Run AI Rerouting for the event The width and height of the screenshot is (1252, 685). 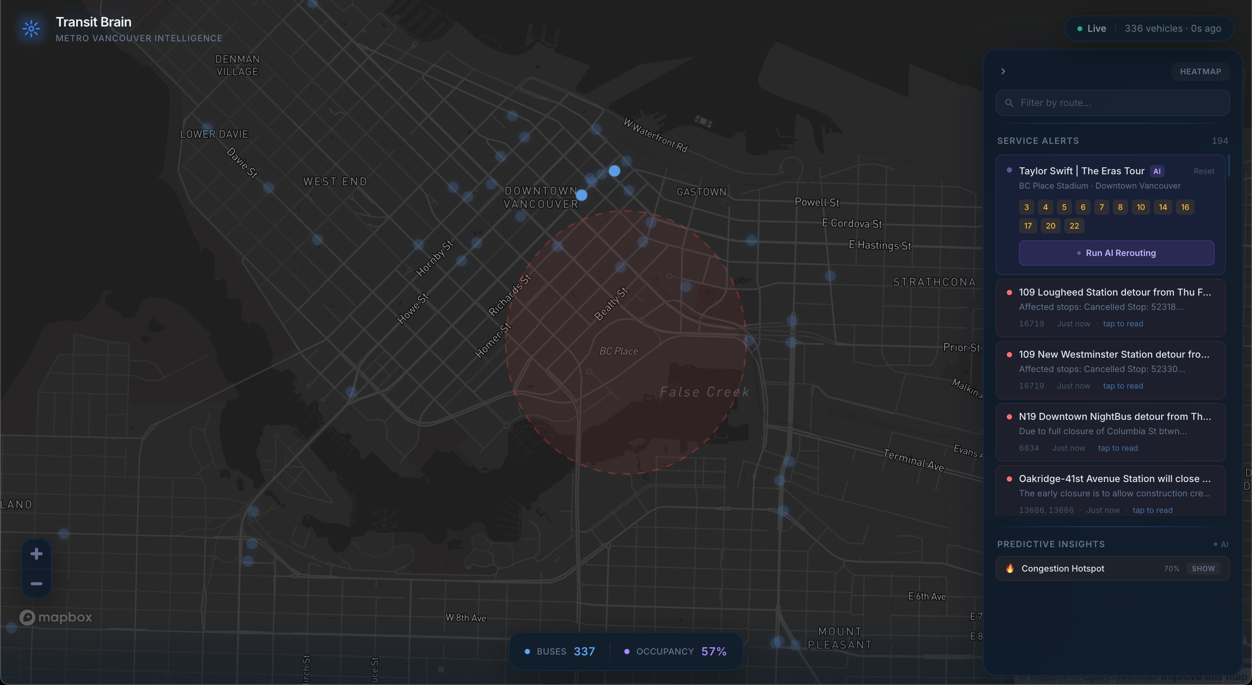pyautogui.click(x=1116, y=253)
